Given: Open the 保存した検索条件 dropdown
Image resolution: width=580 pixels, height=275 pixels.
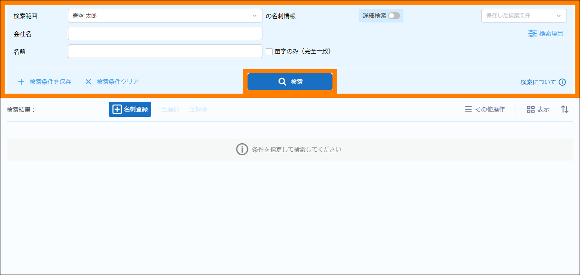Looking at the screenshot, I should [524, 16].
